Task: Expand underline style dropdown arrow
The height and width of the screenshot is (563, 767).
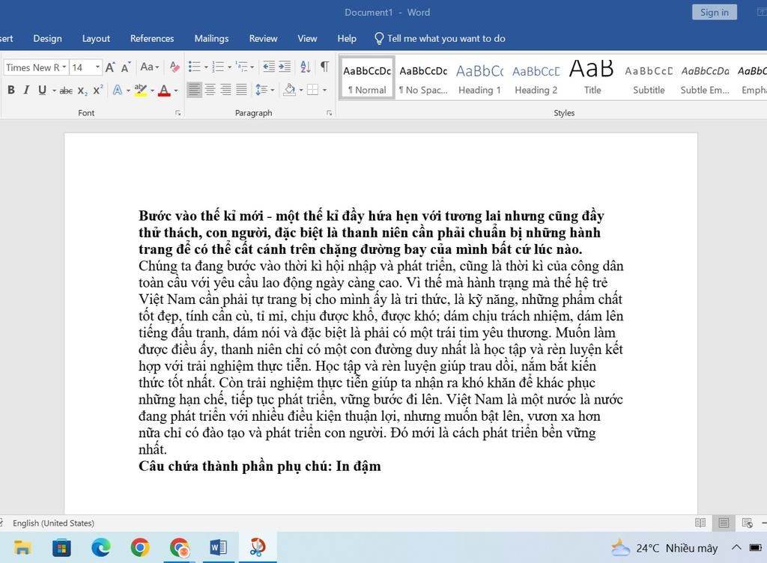Action: click(x=54, y=91)
